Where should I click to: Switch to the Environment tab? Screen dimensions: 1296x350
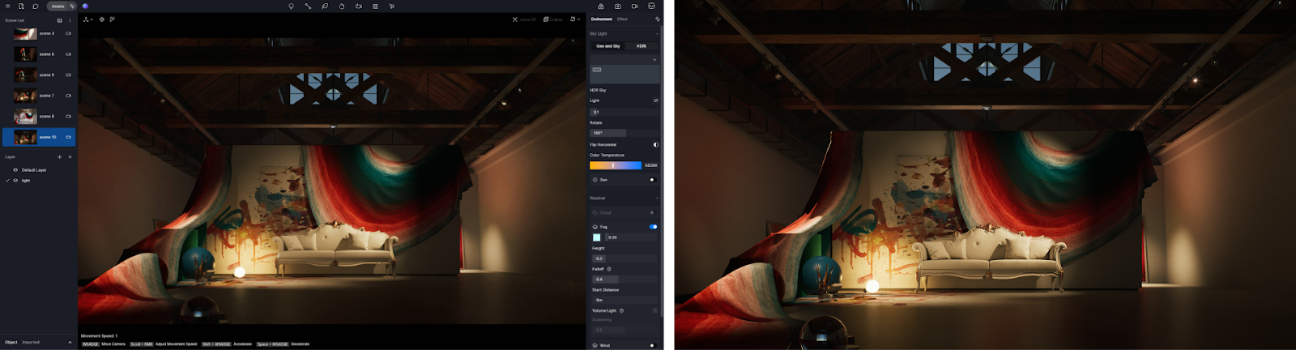(x=602, y=19)
